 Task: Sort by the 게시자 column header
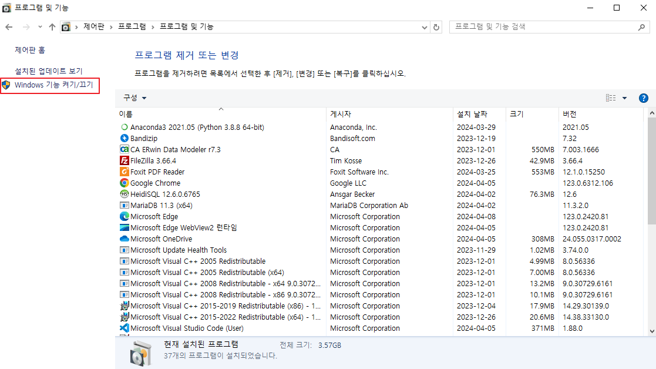tap(389, 114)
